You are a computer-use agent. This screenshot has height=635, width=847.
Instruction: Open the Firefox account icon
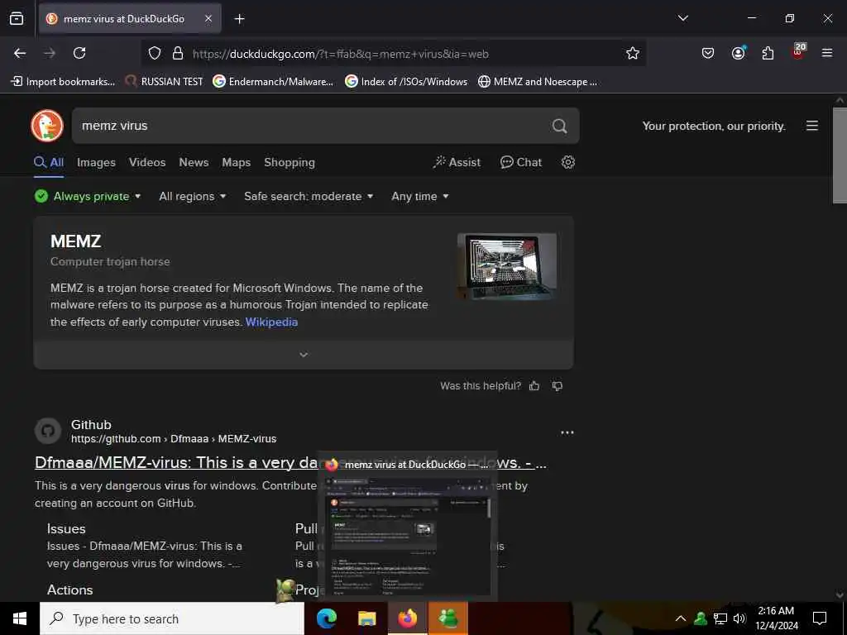pyautogui.click(x=738, y=53)
